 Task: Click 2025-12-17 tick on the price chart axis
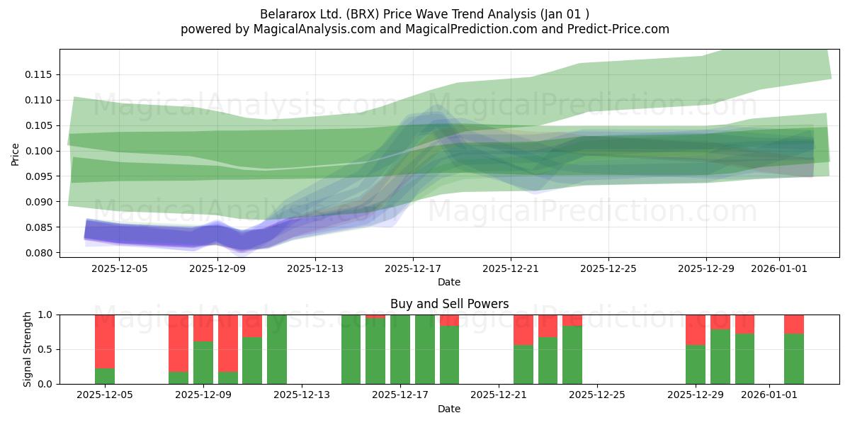click(x=413, y=268)
